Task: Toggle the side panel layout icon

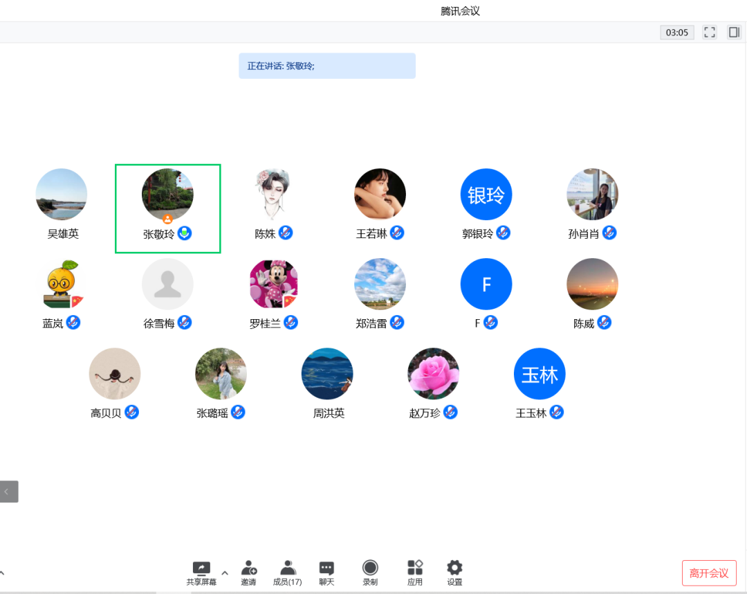Action: (734, 32)
